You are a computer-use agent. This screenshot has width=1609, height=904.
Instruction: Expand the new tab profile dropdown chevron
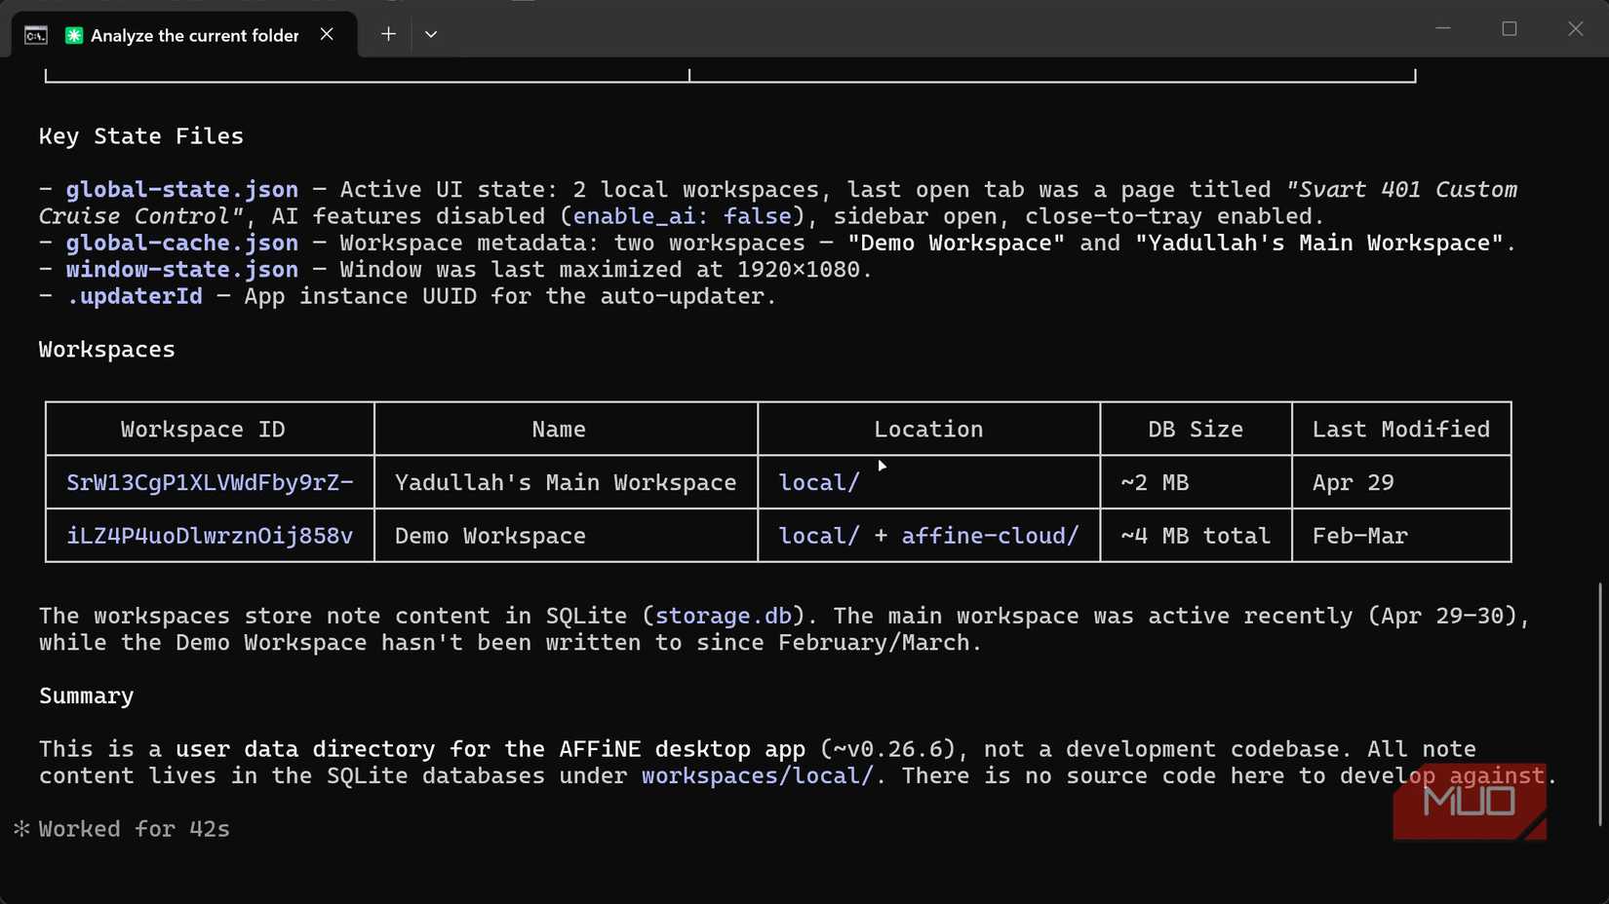431,34
